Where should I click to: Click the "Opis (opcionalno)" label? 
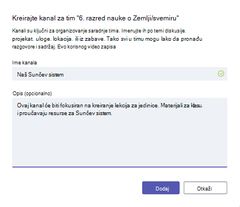click(32, 94)
